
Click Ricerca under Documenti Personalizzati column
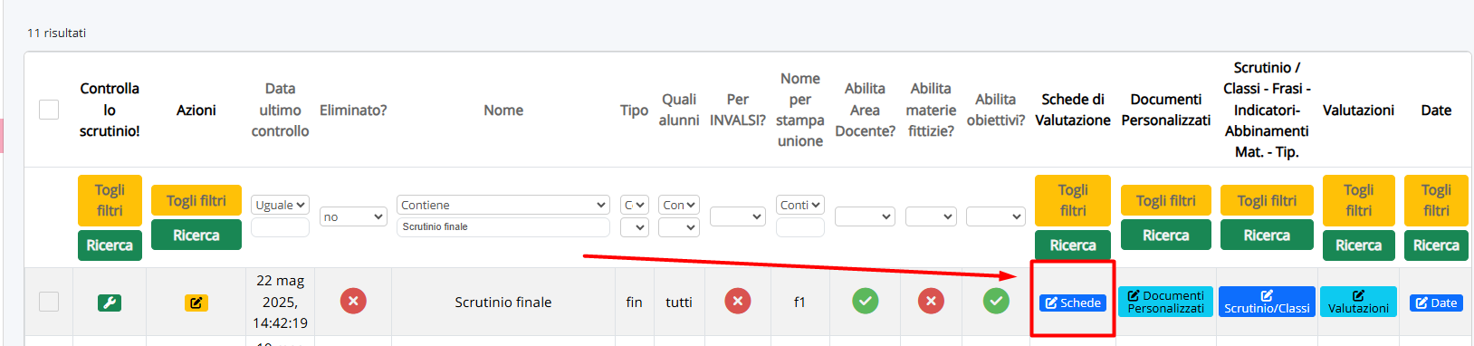pyautogui.click(x=1166, y=235)
